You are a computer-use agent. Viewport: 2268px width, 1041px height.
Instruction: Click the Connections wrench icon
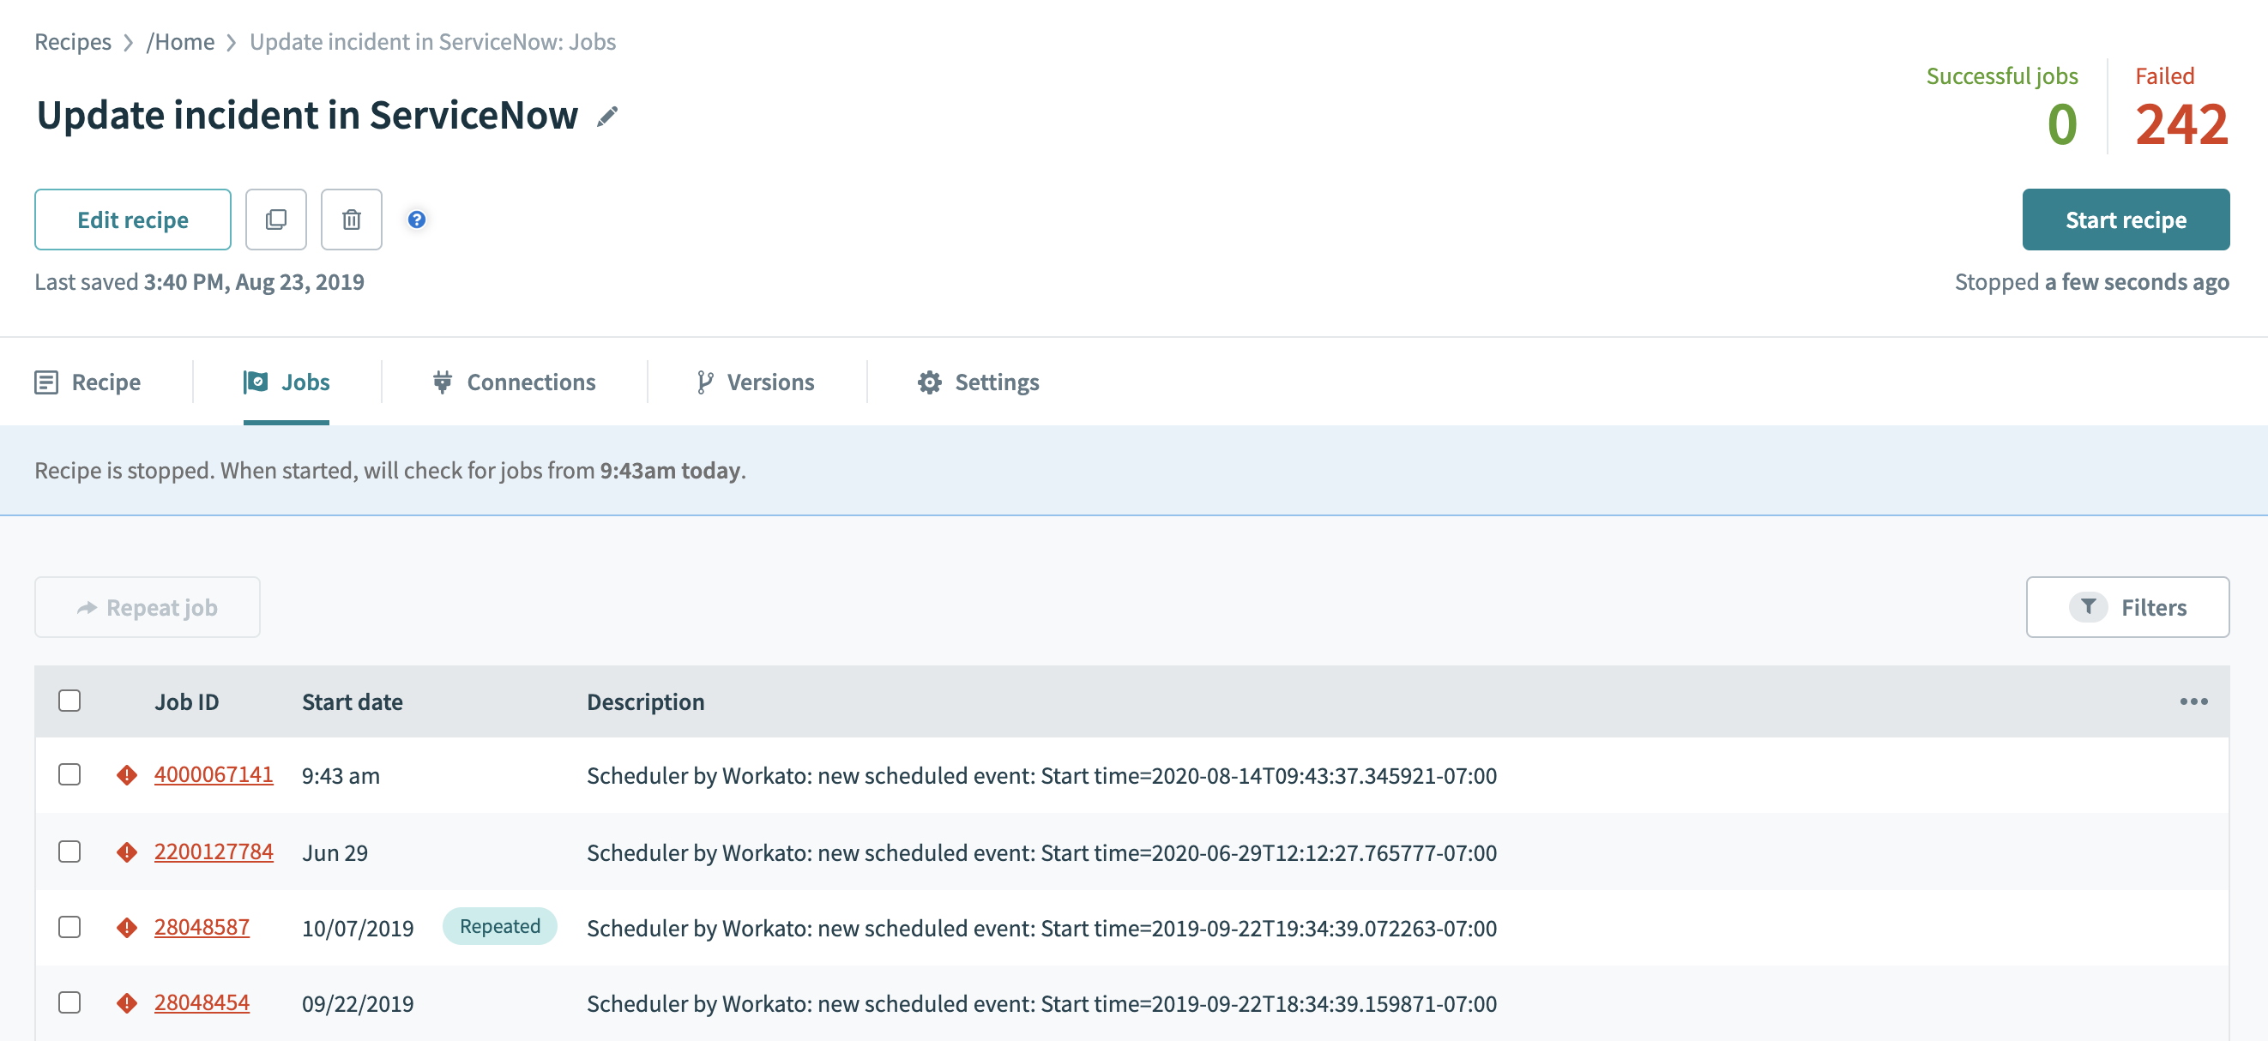tap(440, 382)
